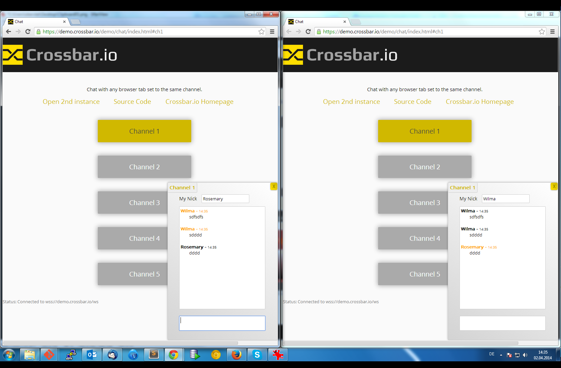Open volume control in system tray
Image resolution: width=561 pixels, height=368 pixels.
click(x=525, y=355)
